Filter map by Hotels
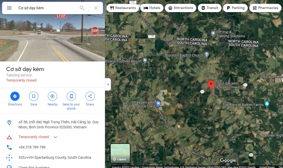 tap(152, 8)
